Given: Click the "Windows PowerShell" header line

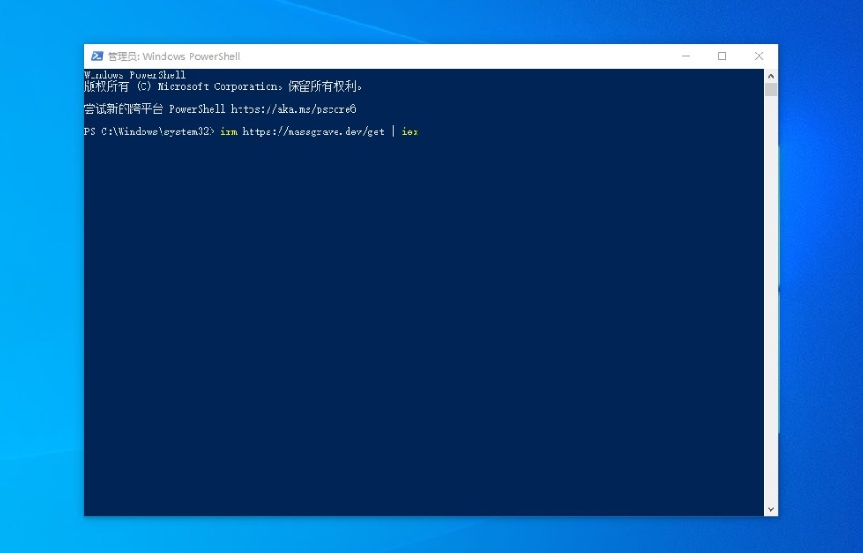Looking at the screenshot, I should 135,75.
